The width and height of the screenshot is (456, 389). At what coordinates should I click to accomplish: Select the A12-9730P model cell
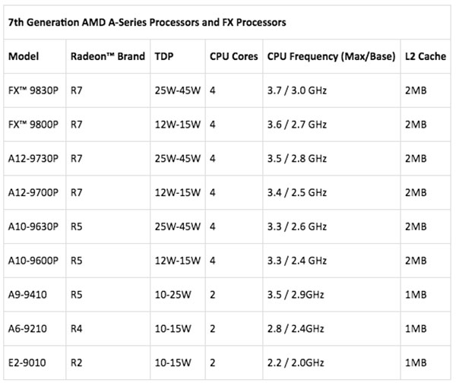click(33, 158)
